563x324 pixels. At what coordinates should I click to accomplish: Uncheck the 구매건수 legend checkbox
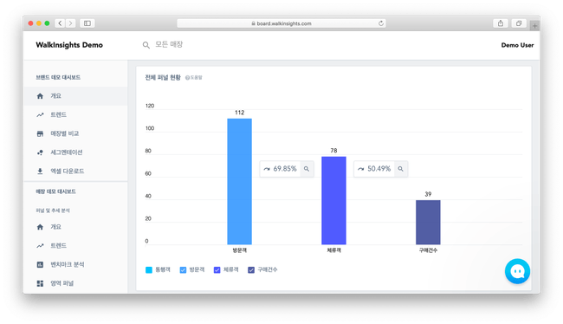pos(251,269)
